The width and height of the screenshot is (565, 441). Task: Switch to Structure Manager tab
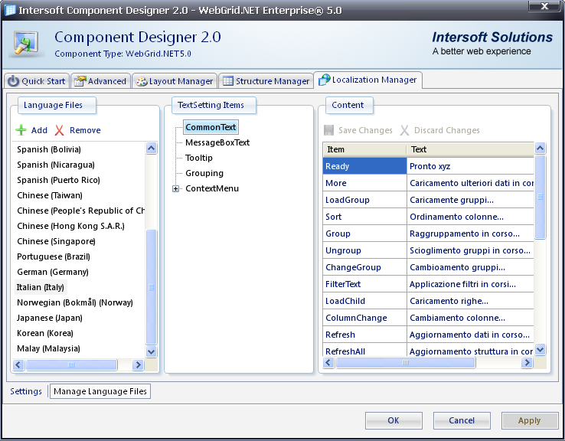pyautogui.click(x=266, y=81)
